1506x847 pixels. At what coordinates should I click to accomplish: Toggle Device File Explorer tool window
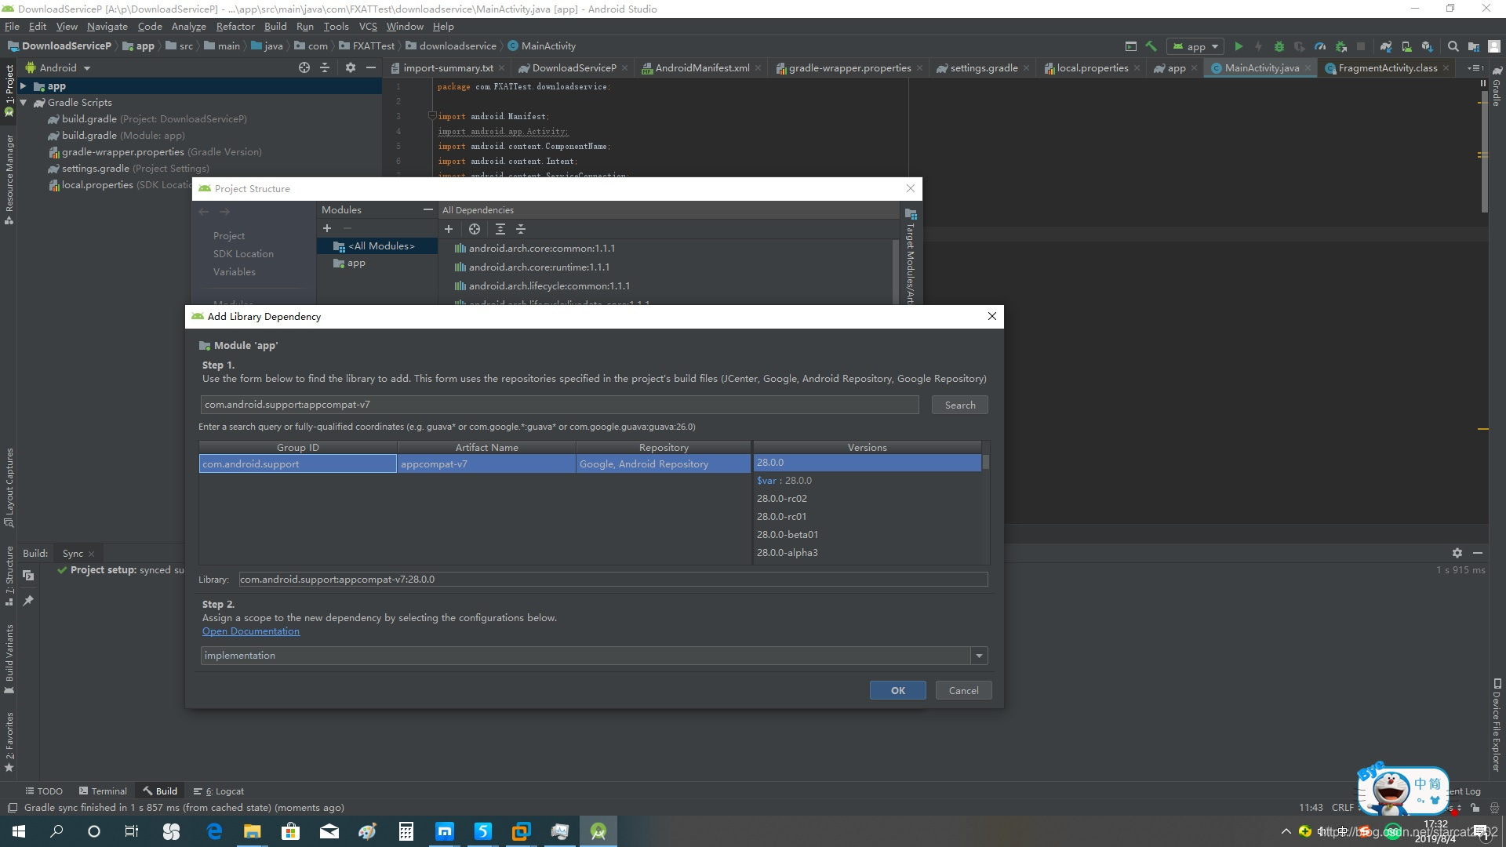[1497, 725]
